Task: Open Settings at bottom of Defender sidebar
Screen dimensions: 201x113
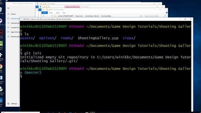Action: 14,104
